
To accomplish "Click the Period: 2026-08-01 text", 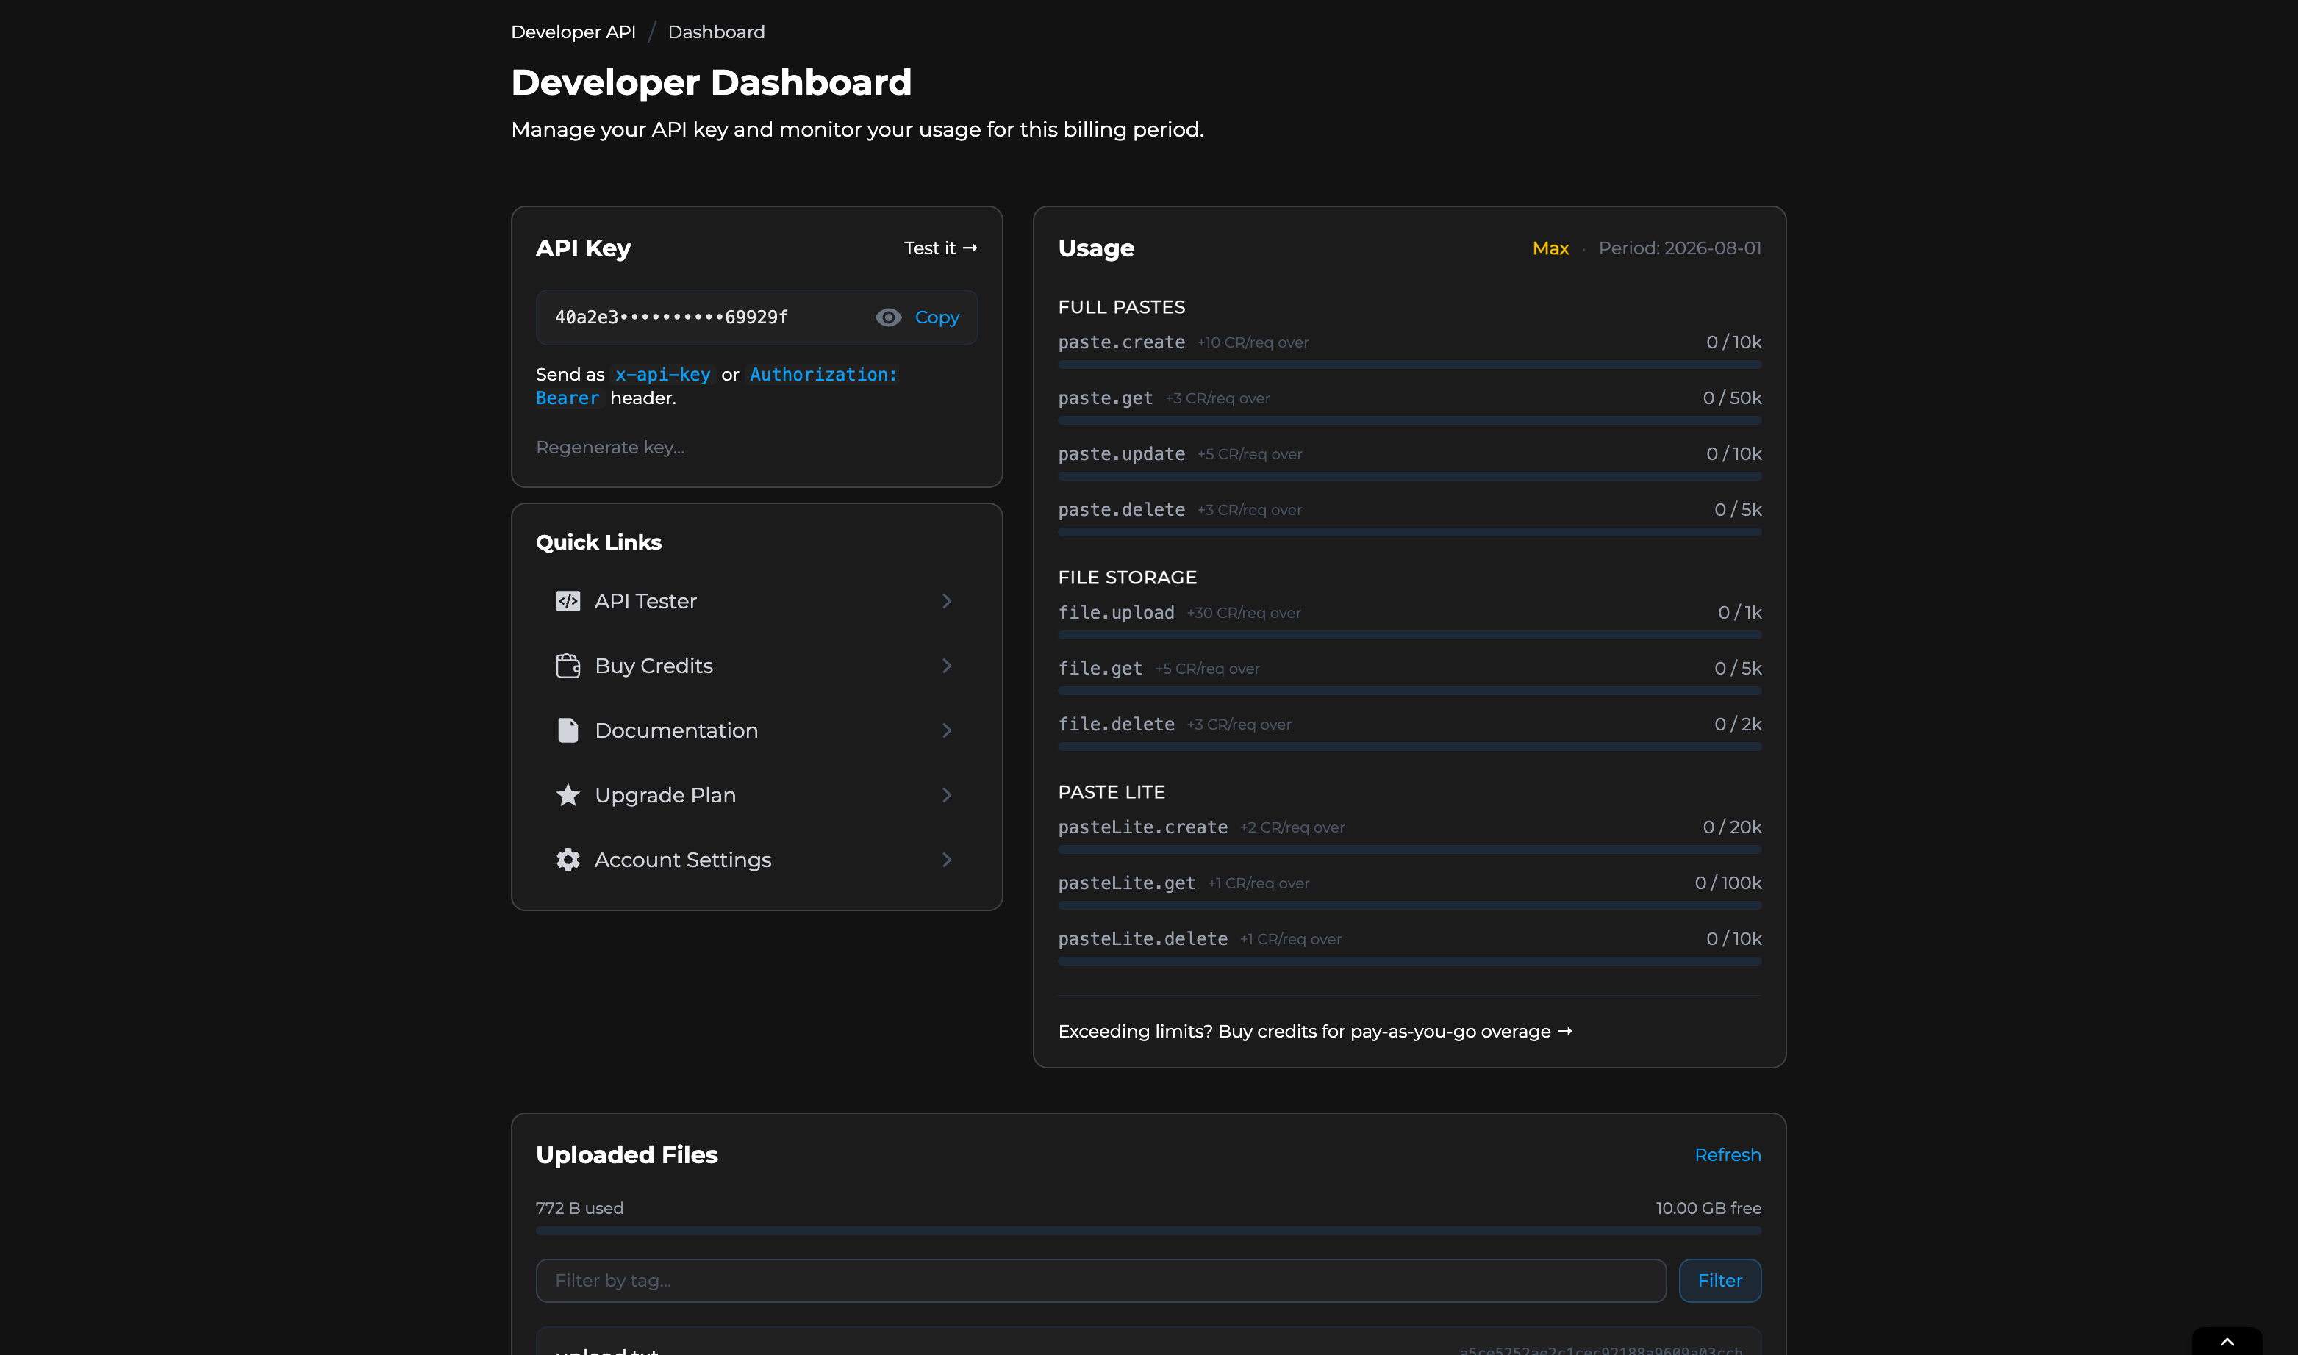I will (x=1679, y=248).
